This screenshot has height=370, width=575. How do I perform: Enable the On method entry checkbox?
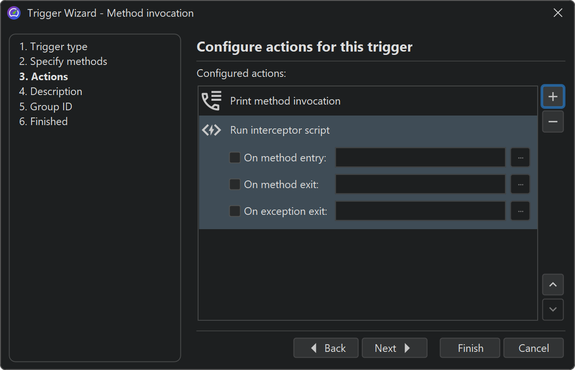point(235,158)
